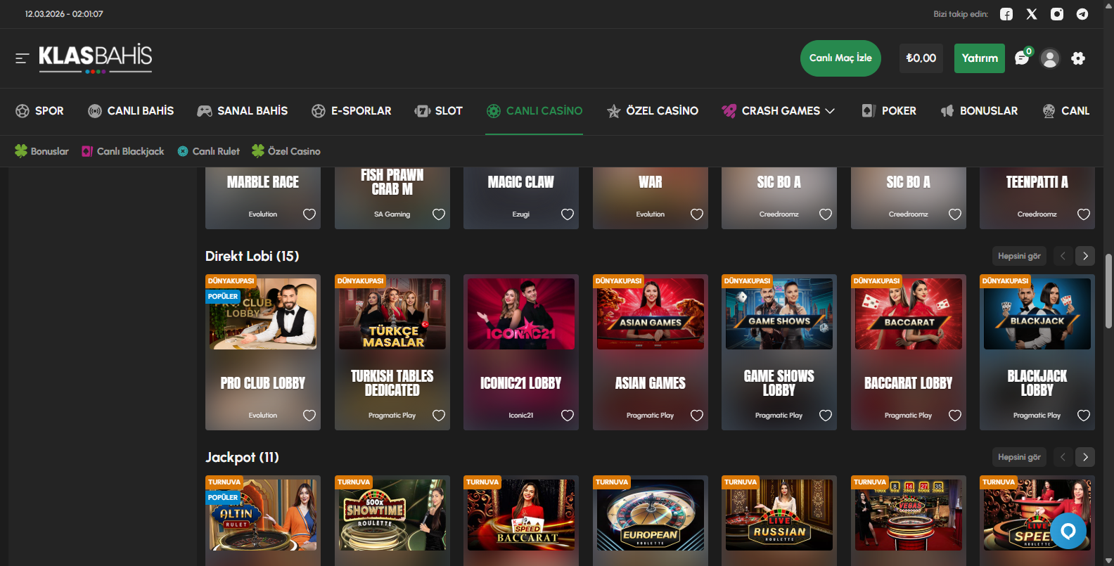View all Direkt Lobi games
The image size is (1114, 566).
click(1019, 256)
